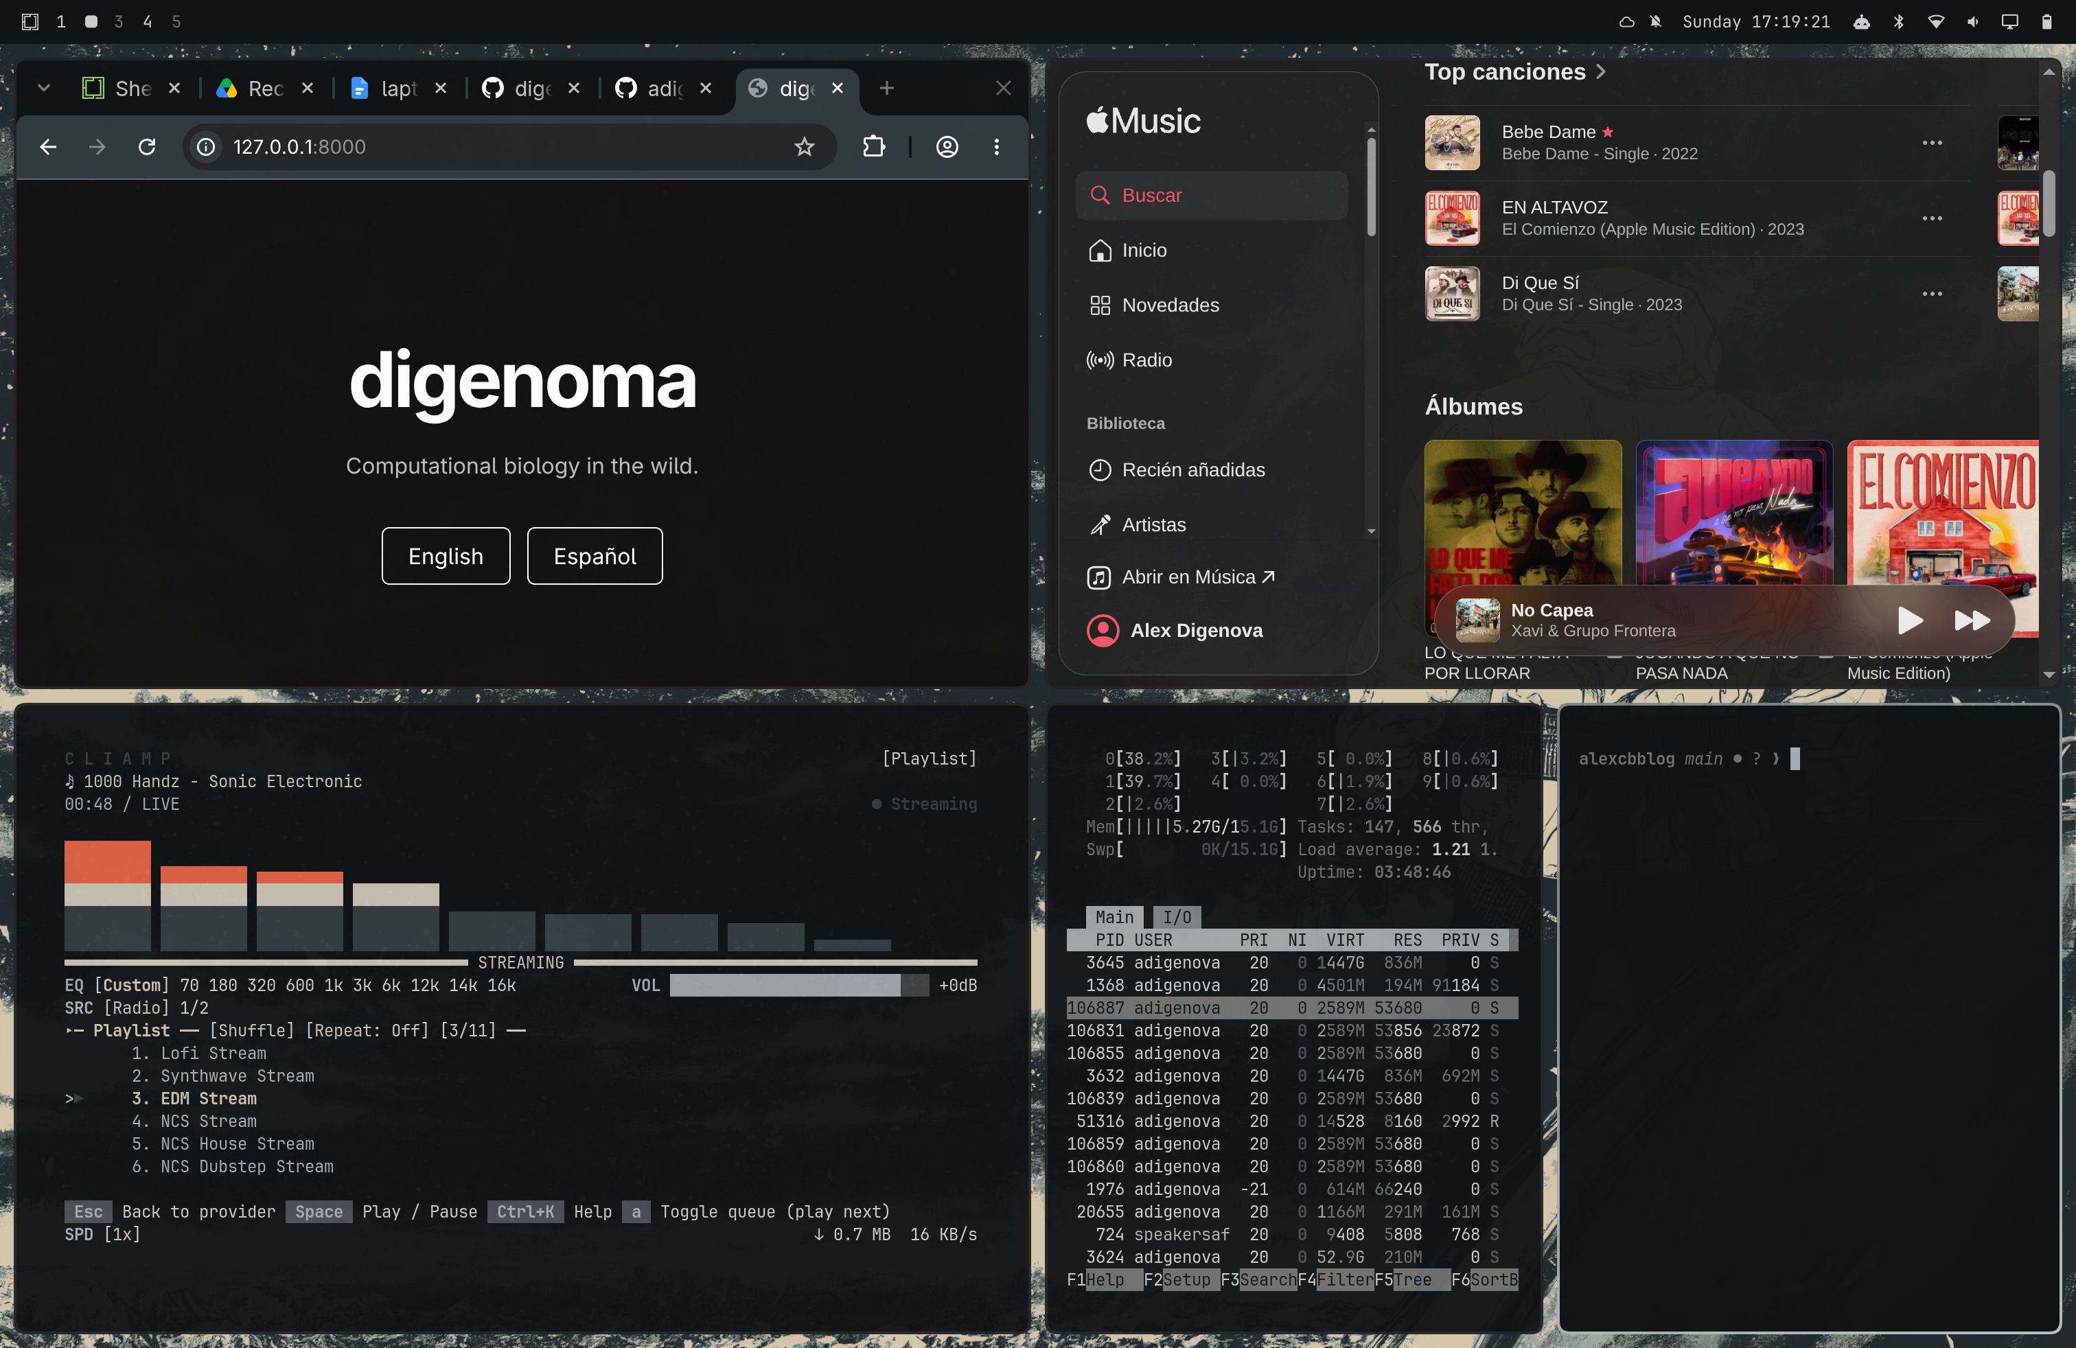The height and width of the screenshot is (1348, 2076).
Task: Select 'Lofi Stream' in cliamp playlist
Action: click(214, 1052)
